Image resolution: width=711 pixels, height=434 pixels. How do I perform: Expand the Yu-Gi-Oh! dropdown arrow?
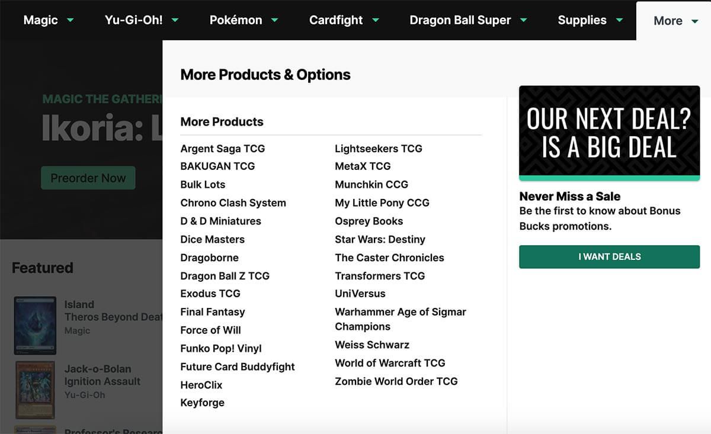click(x=175, y=20)
